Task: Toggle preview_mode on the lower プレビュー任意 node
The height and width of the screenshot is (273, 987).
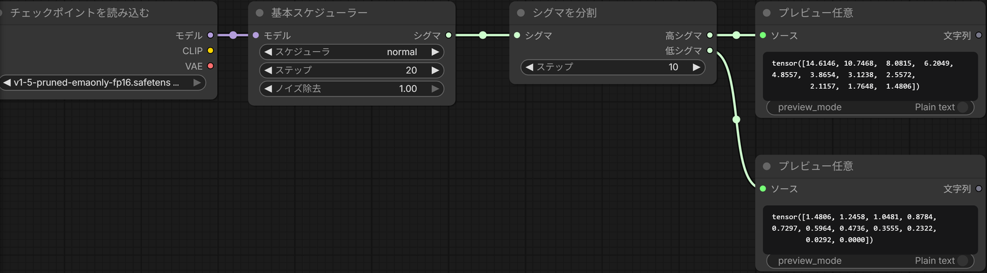Action: pos(870,261)
